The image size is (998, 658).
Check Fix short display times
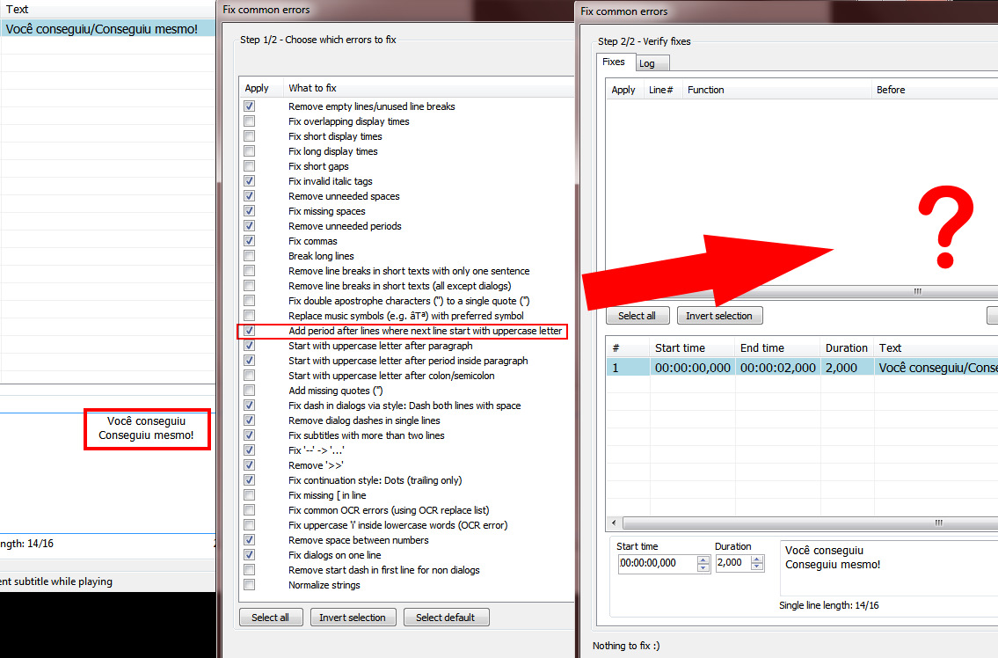pyautogui.click(x=250, y=136)
